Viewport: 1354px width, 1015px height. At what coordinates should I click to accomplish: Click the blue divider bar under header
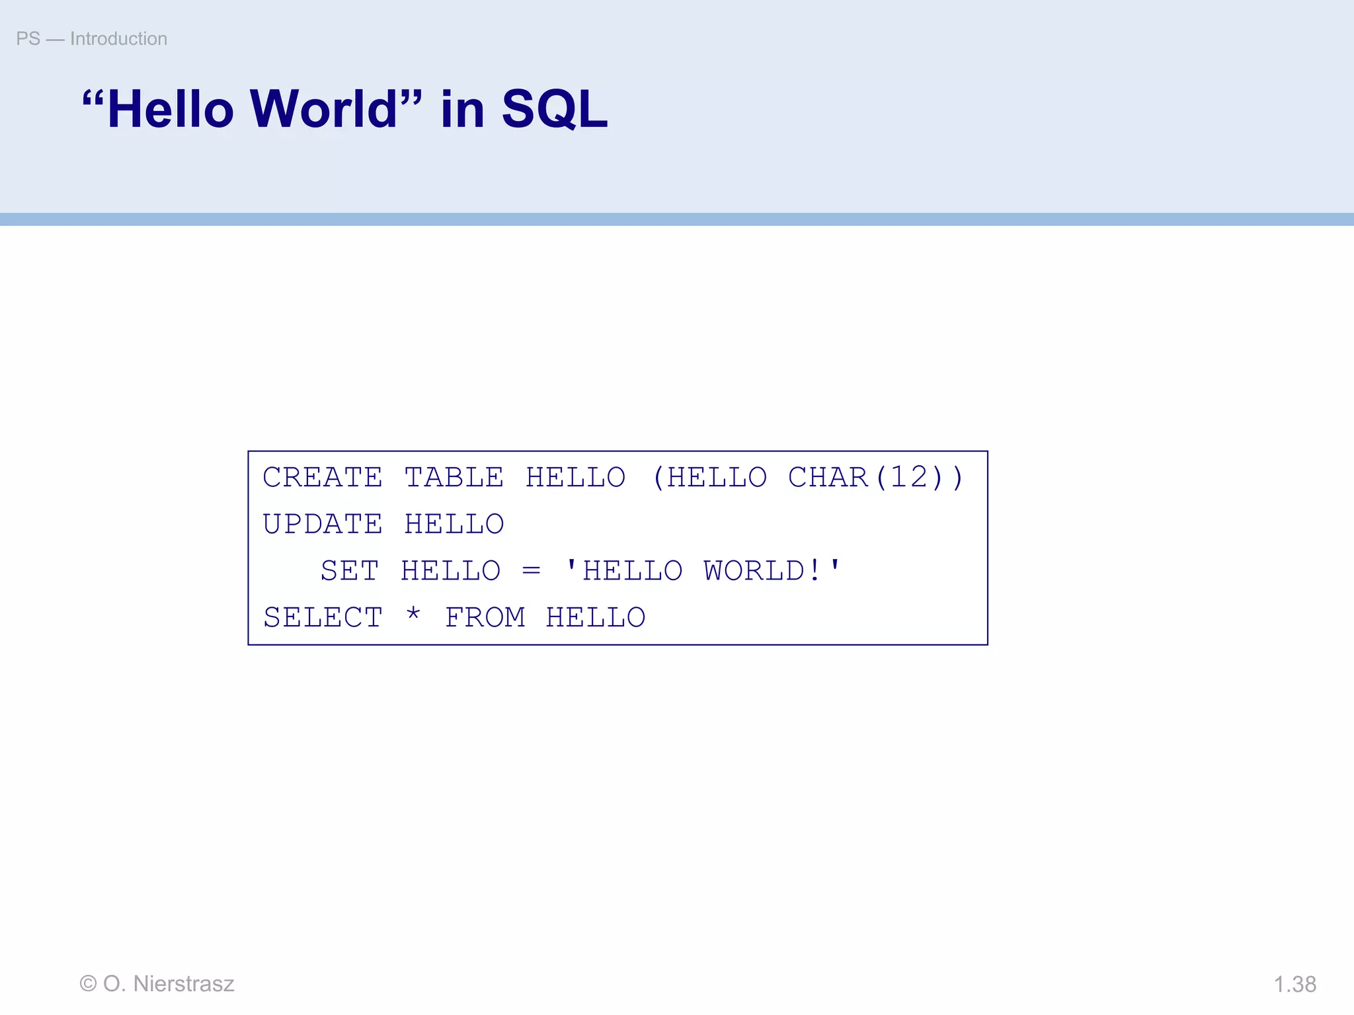coord(677,219)
